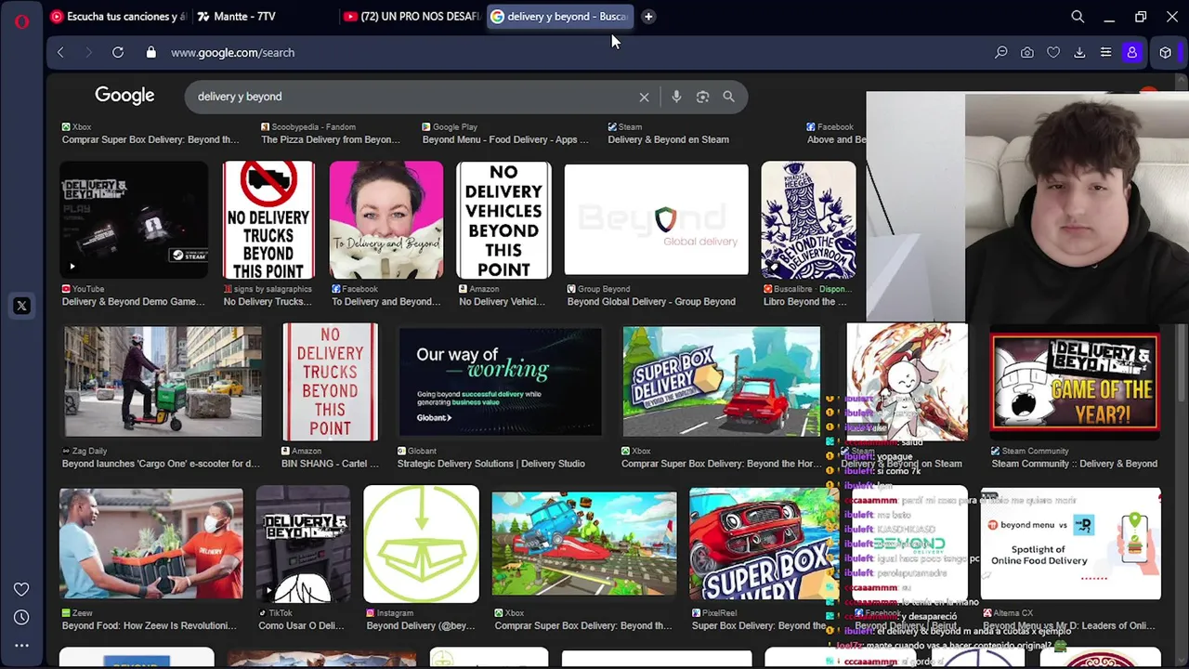
Task: Open new tab with plus button
Action: tap(648, 16)
